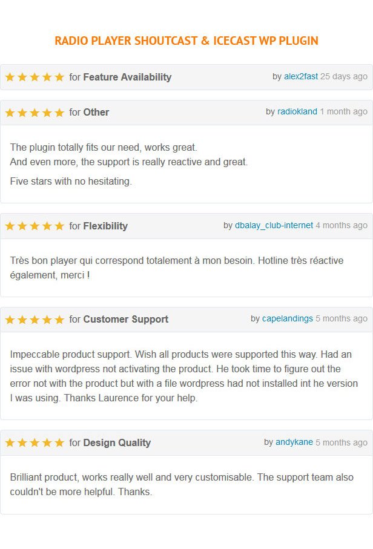This screenshot has width=373, height=549.
Task: Click the '5 months ago' timestamp by andykane
Action: 342,442
